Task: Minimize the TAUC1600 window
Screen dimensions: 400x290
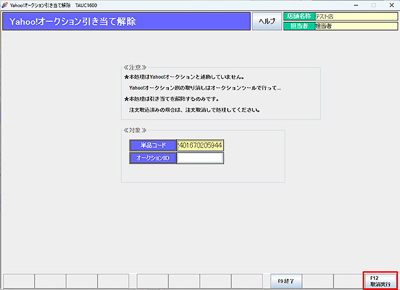Action: [x=356, y=5]
